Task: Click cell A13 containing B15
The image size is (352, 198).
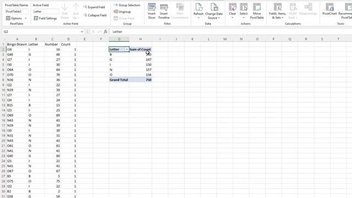Action: [17, 105]
